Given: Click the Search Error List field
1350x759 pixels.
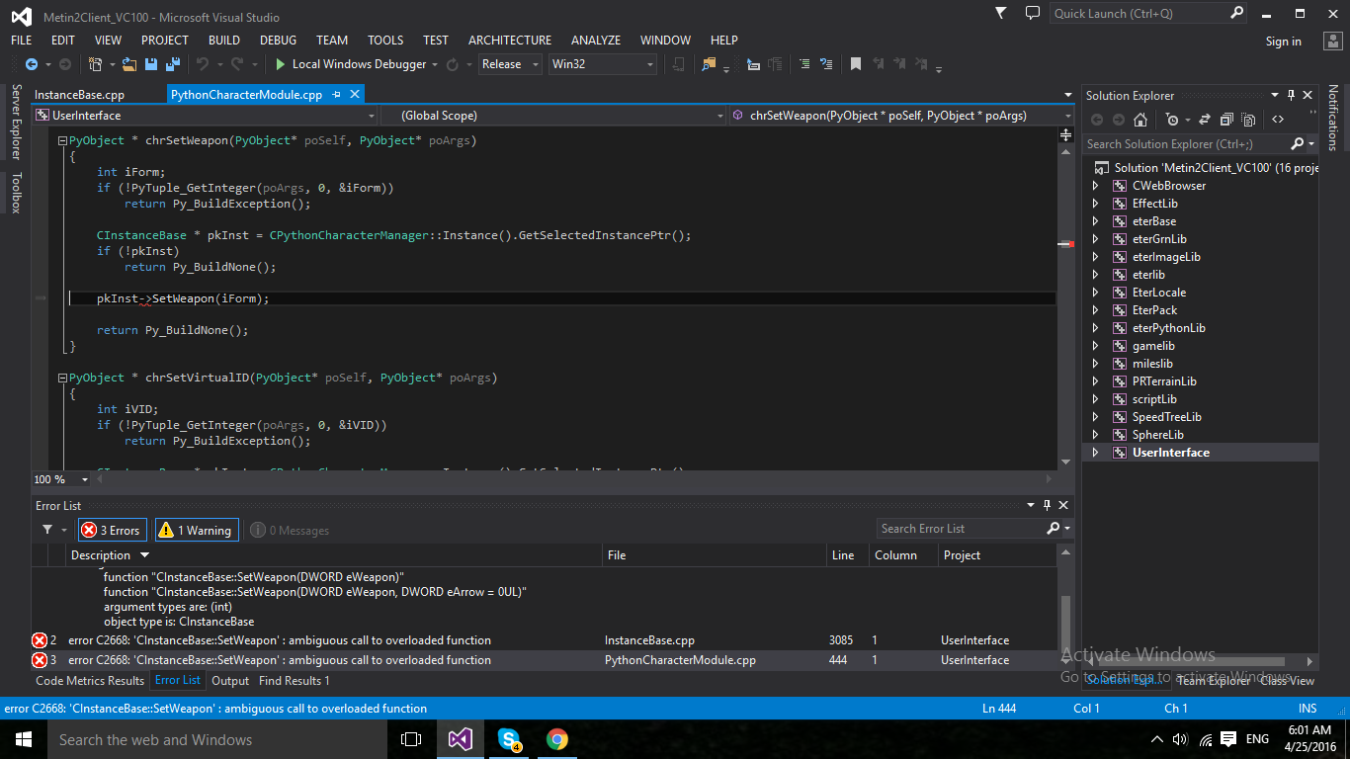Looking at the screenshot, I should pyautogui.click(x=974, y=529).
